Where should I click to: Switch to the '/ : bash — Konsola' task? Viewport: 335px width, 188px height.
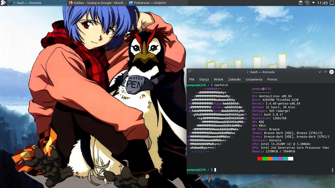pos(37,3)
